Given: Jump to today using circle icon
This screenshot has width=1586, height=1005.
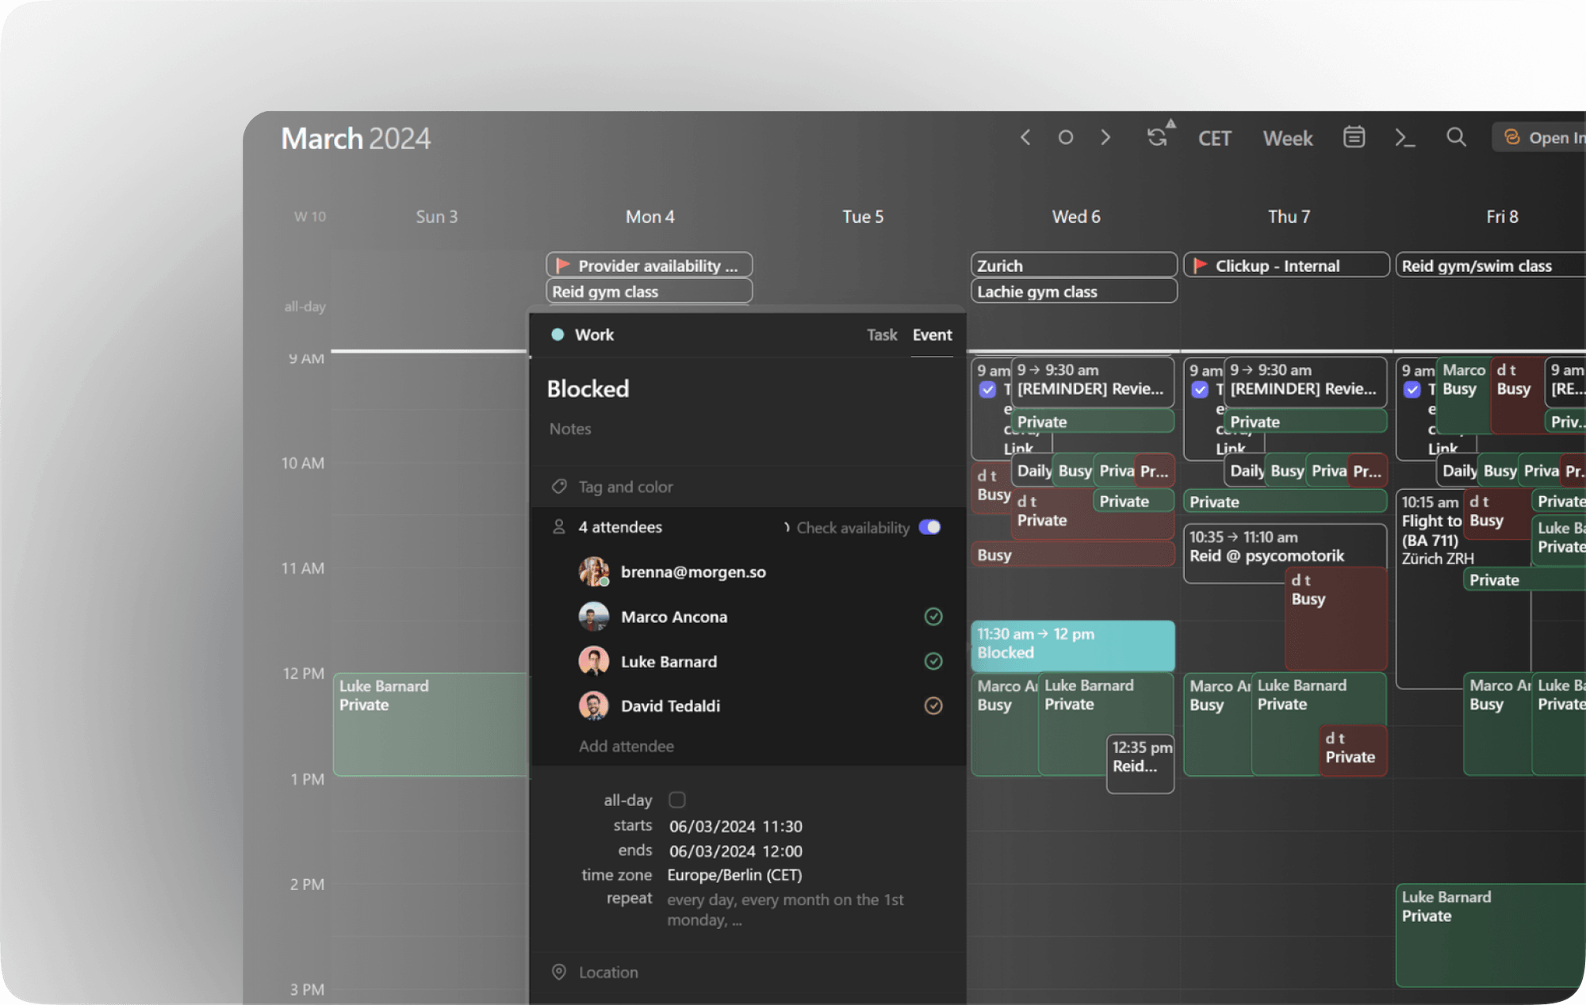Looking at the screenshot, I should tap(1065, 138).
